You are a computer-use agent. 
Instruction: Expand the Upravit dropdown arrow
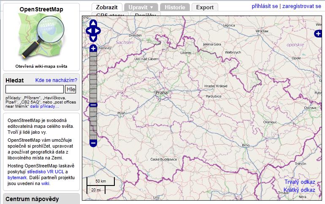coord(152,8)
